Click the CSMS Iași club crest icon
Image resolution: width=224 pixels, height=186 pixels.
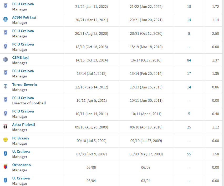tap(6, 60)
